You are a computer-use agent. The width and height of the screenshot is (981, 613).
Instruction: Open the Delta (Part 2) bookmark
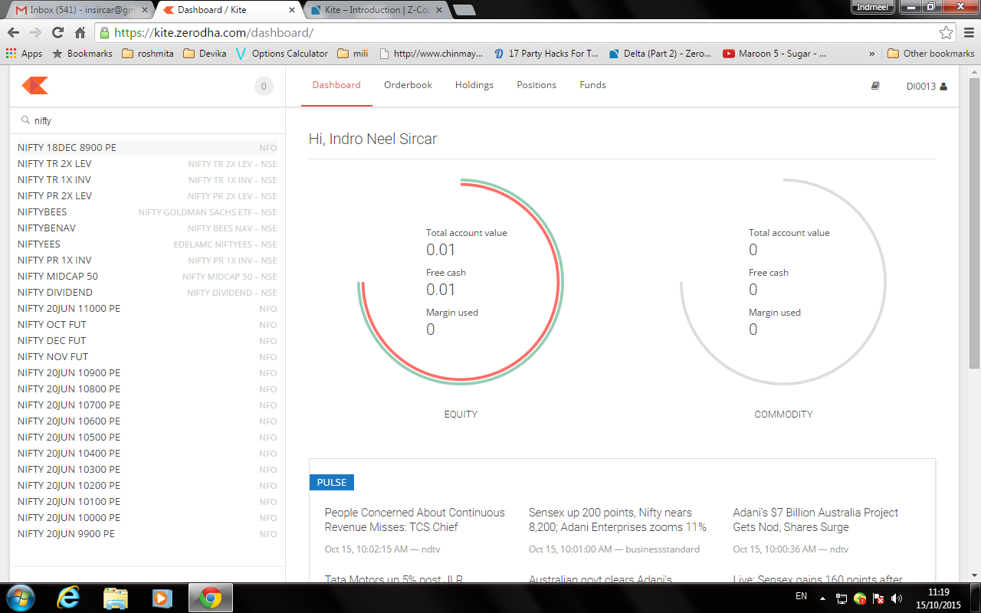click(x=660, y=54)
